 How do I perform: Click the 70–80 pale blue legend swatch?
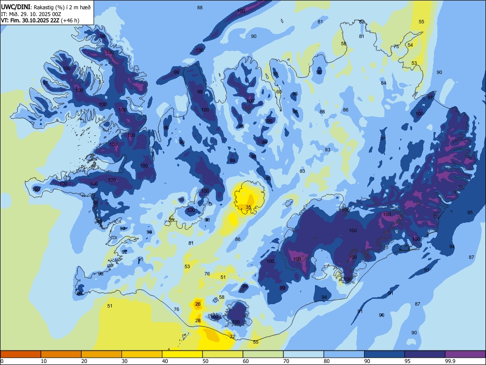[x=303, y=354]
